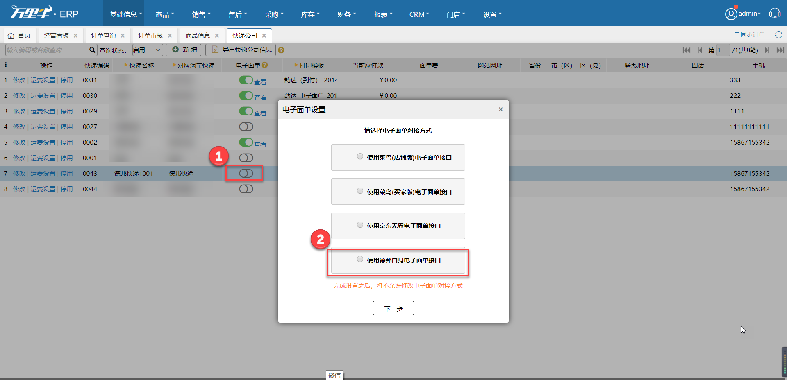Go to the next page arrow
Image resolution: width=787 pixels, height=380 pixels.
point(767,50)
